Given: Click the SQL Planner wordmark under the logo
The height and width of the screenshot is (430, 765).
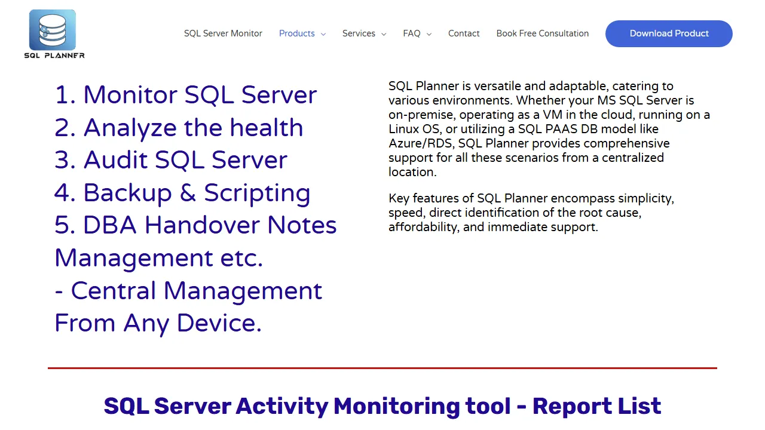Looking at the screenshot, I should point(54,56).
